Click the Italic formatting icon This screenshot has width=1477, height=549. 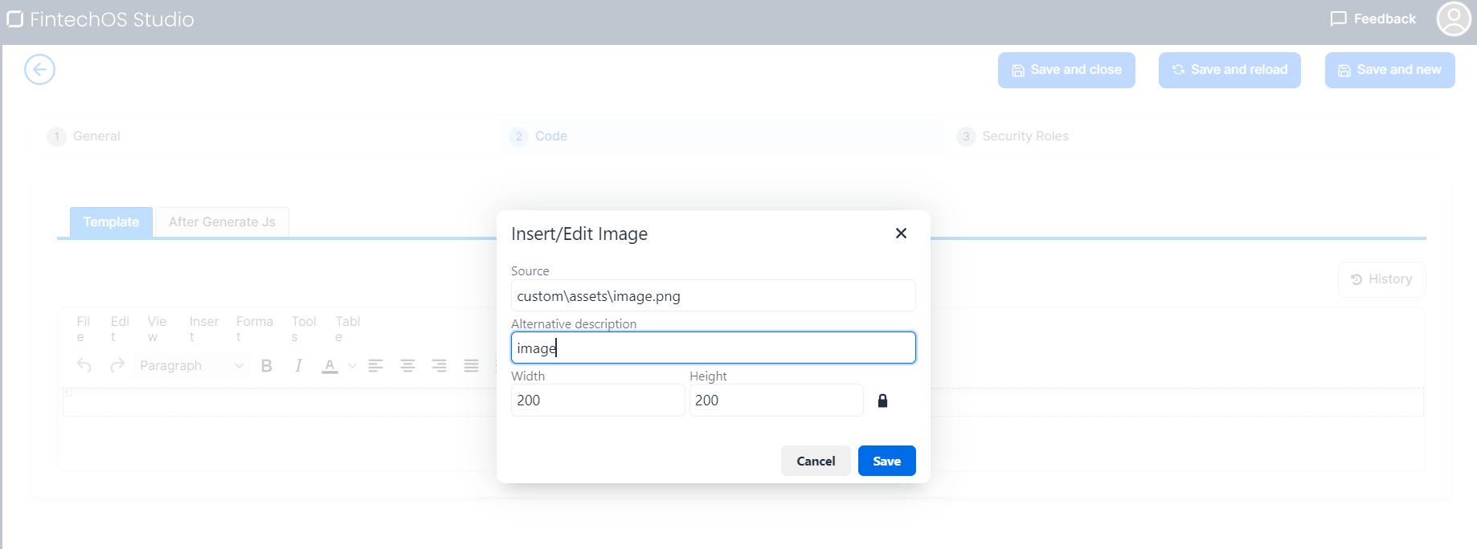click(x=298, y=366)
